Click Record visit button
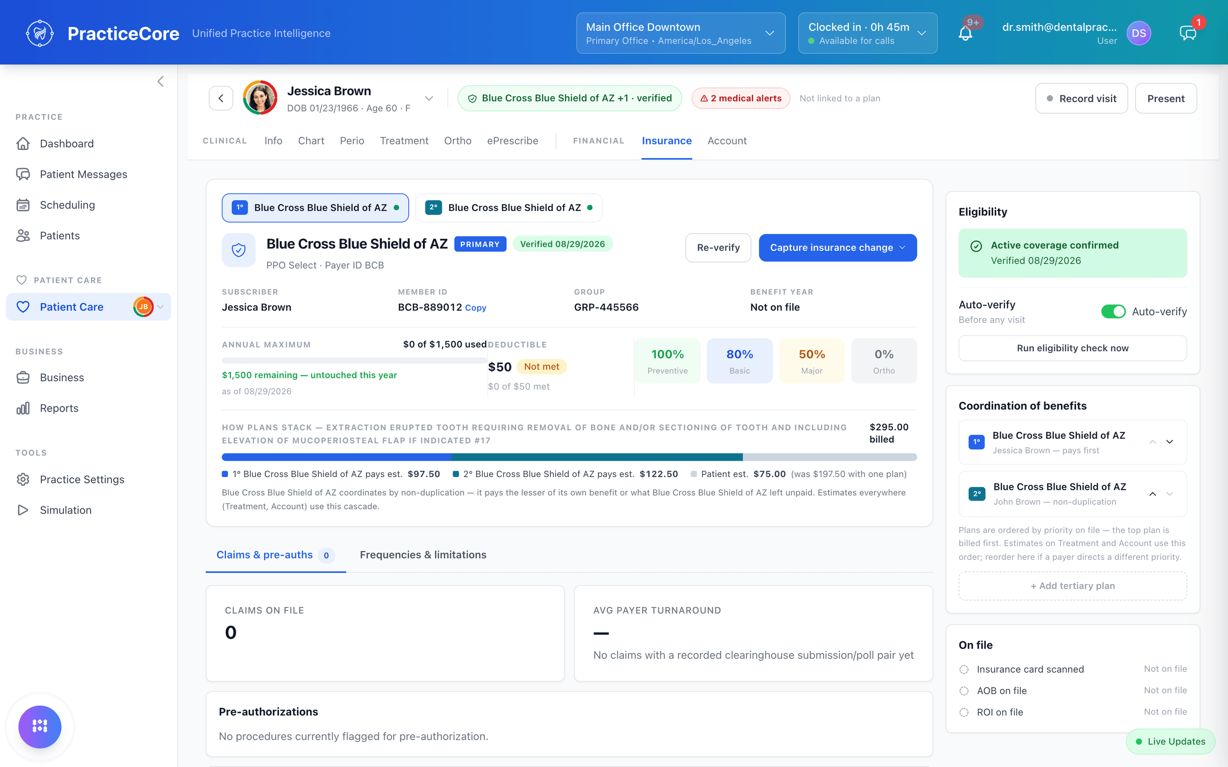1228x767 pixels. point(1081,99)
